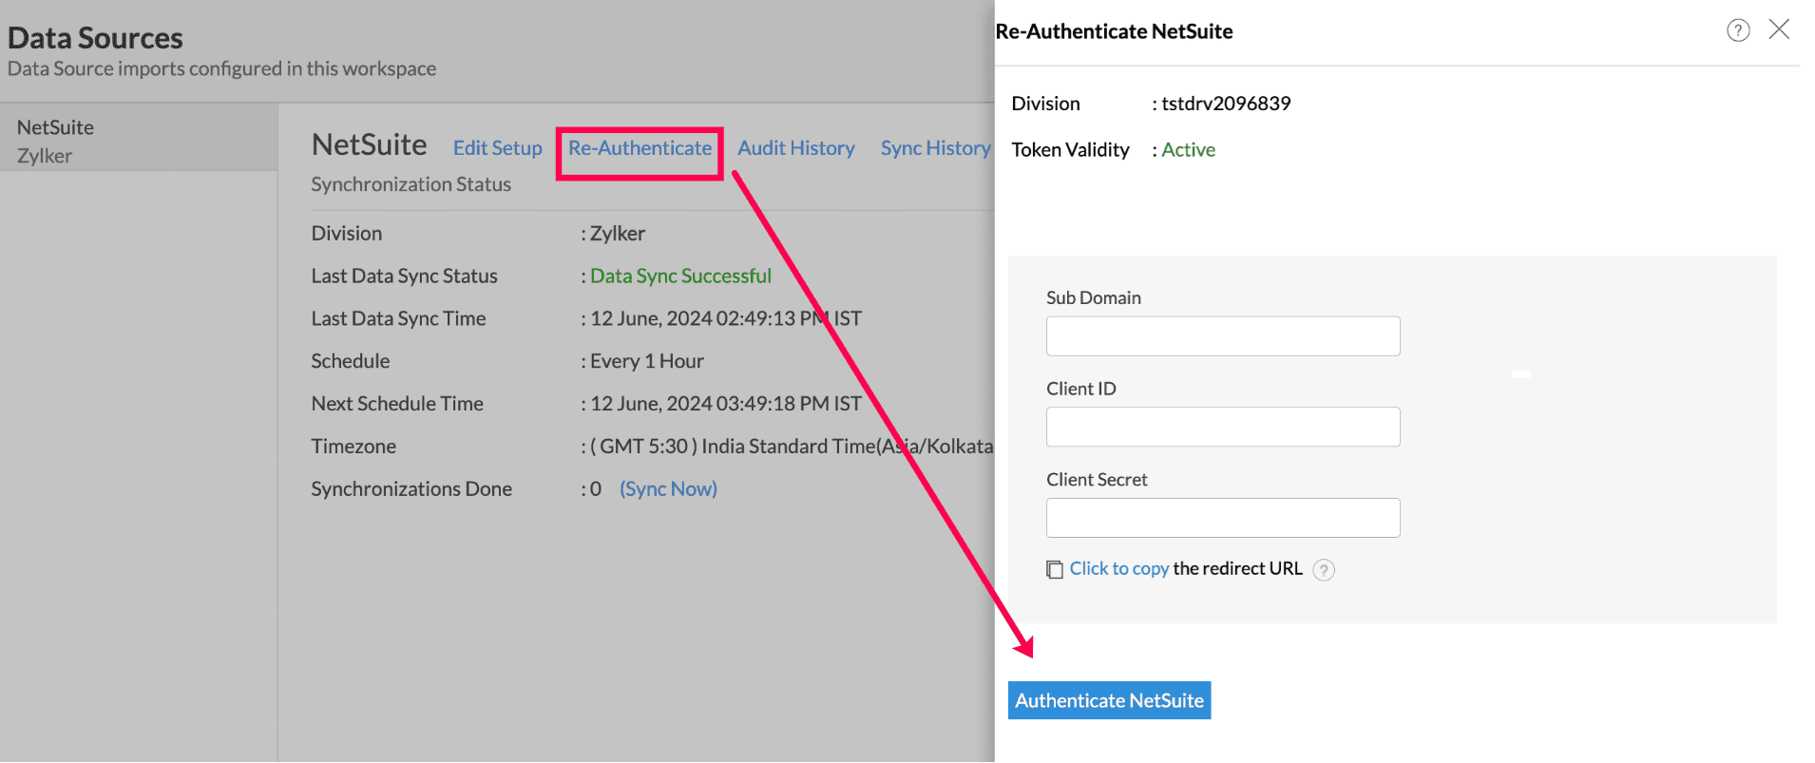Open help for Re-Authenticate NetSuite dialog
This screenshot has width=1815, height=763.
click(1737, 30)
